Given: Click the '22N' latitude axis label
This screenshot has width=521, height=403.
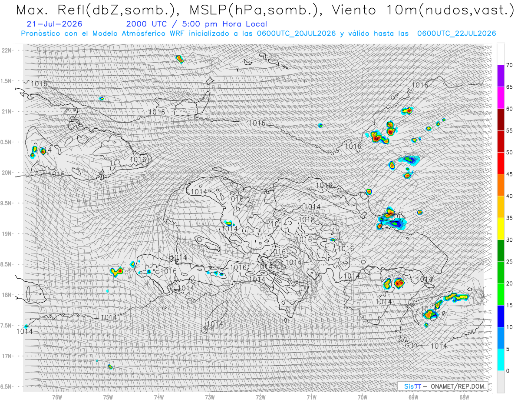Looking at the screenshot, I should [7, 50].
